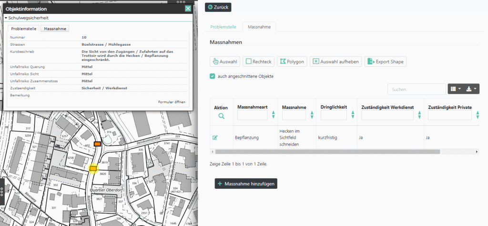
Task: Click Massnahme hinzufügen button
Action: [245, 184]
